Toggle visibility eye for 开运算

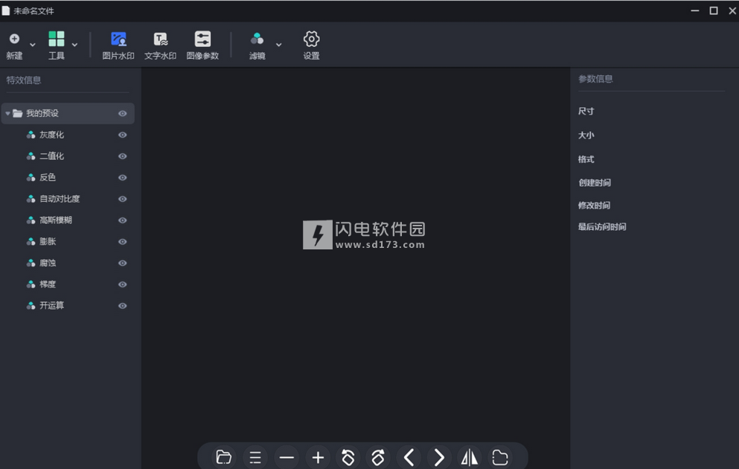pyautogui.click(x=123, y=306)
